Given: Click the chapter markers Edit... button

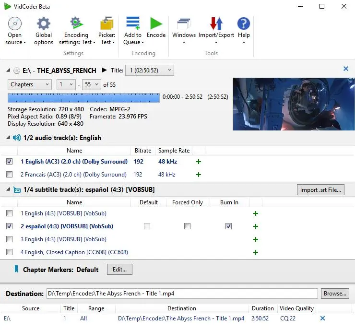Looking at the screenshot, I should 119,270.
